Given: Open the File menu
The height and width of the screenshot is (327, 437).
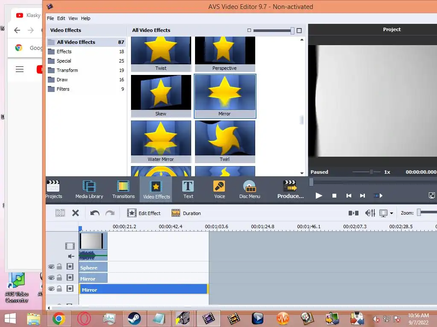Looking at the screenshot, I should [x=50, y=18].
